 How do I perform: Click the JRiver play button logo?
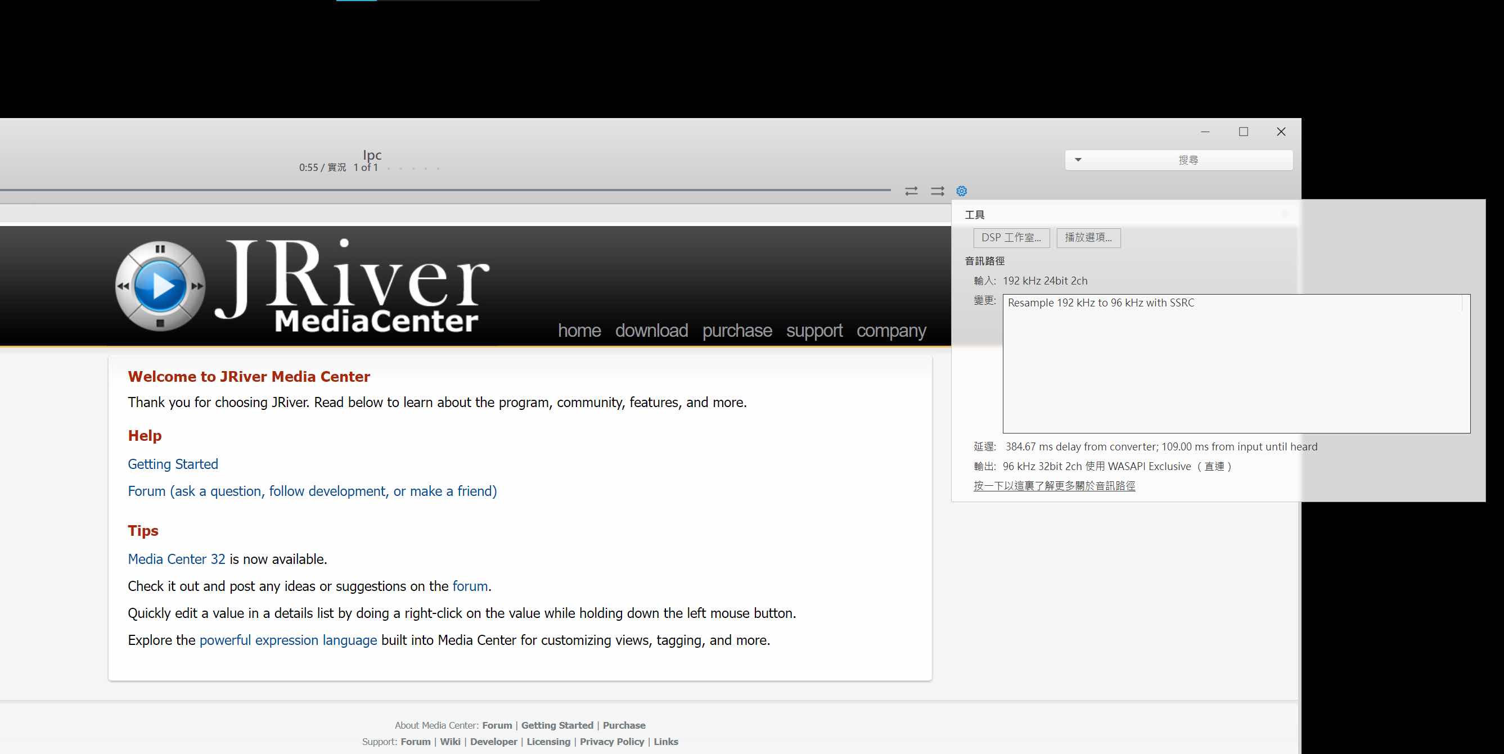tap(160, 286)
